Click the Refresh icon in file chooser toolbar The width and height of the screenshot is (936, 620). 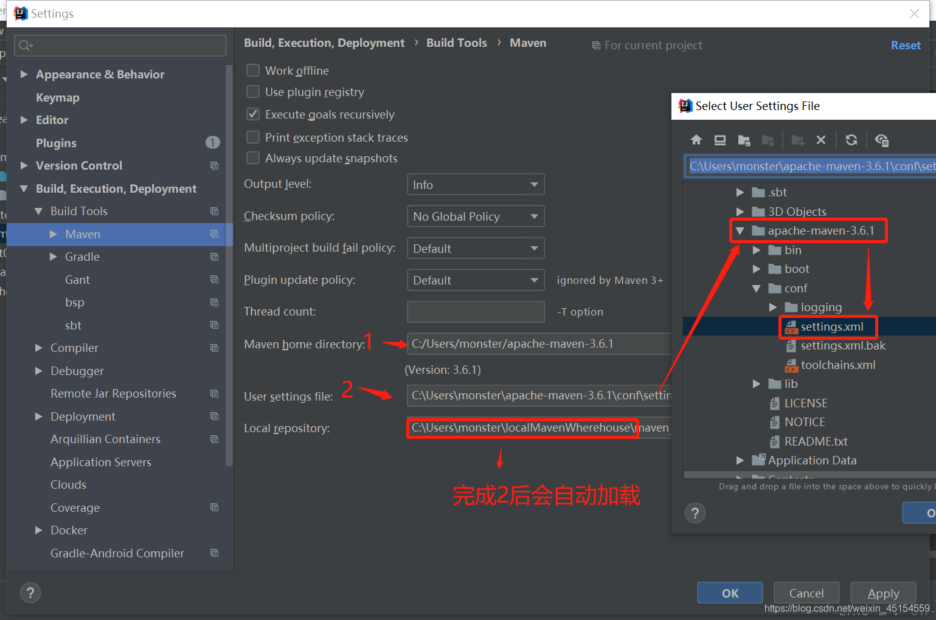coord(851,140)
